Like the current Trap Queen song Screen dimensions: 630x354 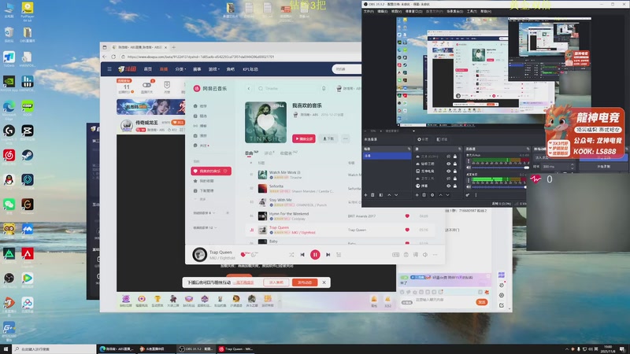click(243, 254)
